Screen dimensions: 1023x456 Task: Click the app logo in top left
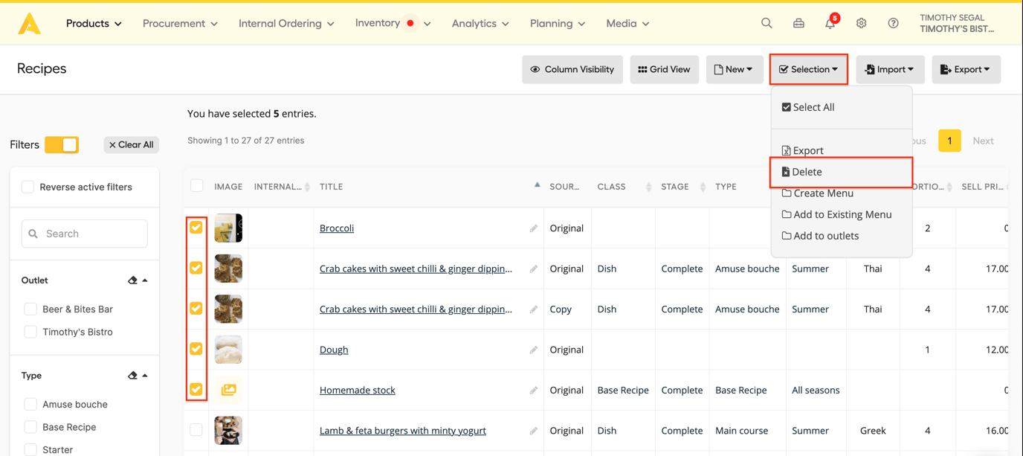[30, 24]
